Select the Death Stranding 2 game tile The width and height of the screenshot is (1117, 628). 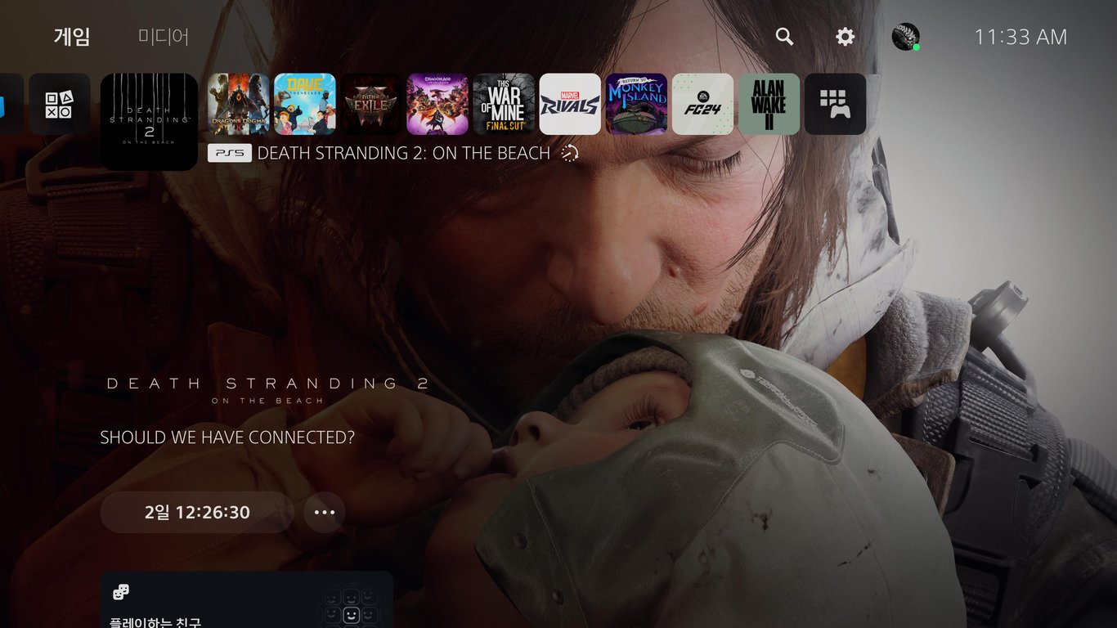pyautogui.click(x=149, y=122)
